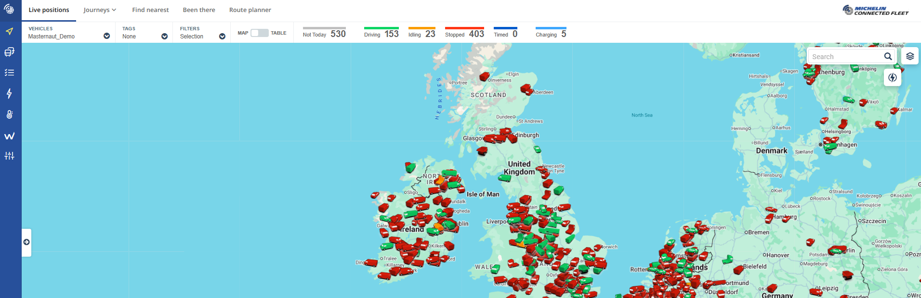The height and width of the screenshot is (298, 921).
Task: Click the sliders settings sidebar icon
Action: pyautogui.click(x=9, y=156)
